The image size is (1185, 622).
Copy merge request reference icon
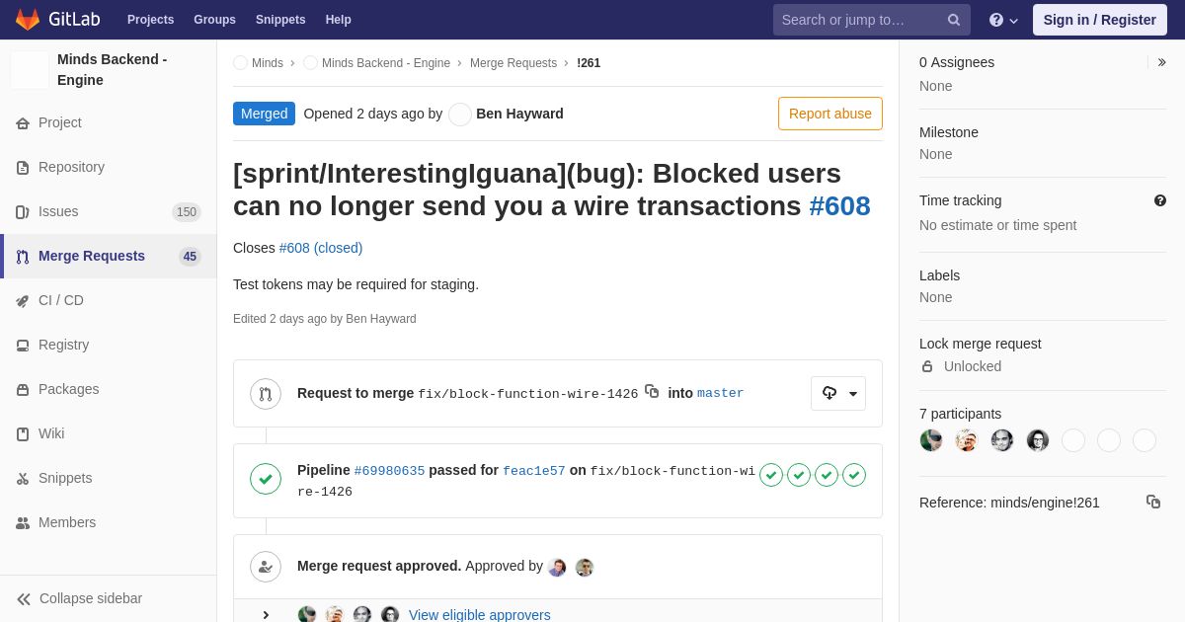[x=1153, y=502]
